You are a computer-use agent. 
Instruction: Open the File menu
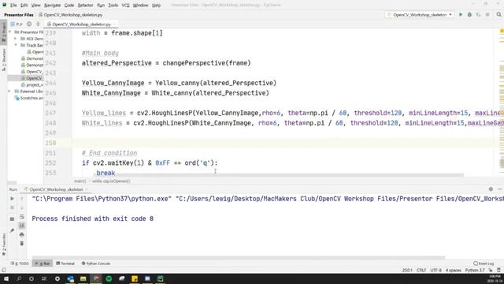[13, 6]
